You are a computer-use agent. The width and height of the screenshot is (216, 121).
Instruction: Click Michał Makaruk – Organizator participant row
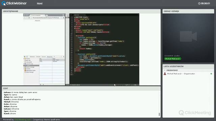[x=188, y=74]
